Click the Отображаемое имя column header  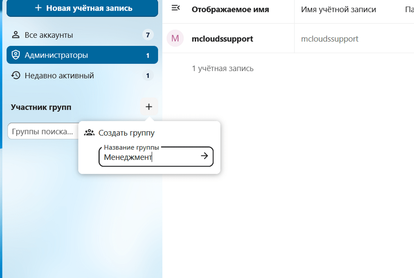230,9
